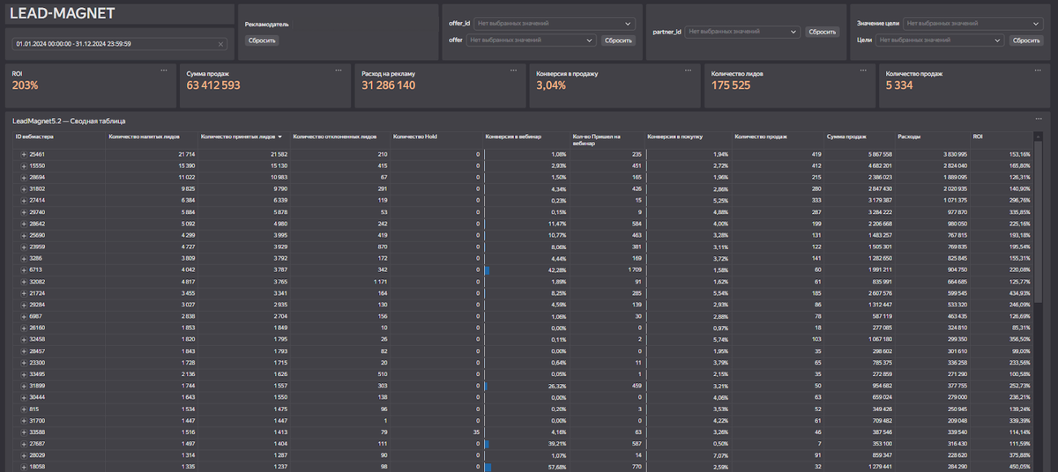
Task: Sort by Конверсия в покупку column
Action: 674,136
